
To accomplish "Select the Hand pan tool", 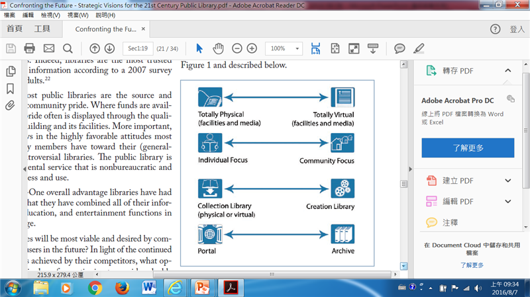I will [218, 48].
